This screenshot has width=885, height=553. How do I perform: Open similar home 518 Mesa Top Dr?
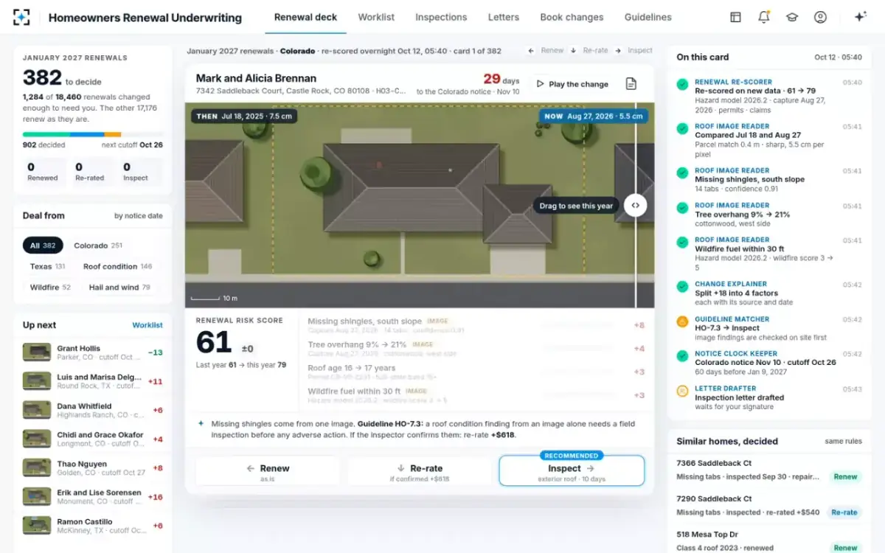pos(769,540)
